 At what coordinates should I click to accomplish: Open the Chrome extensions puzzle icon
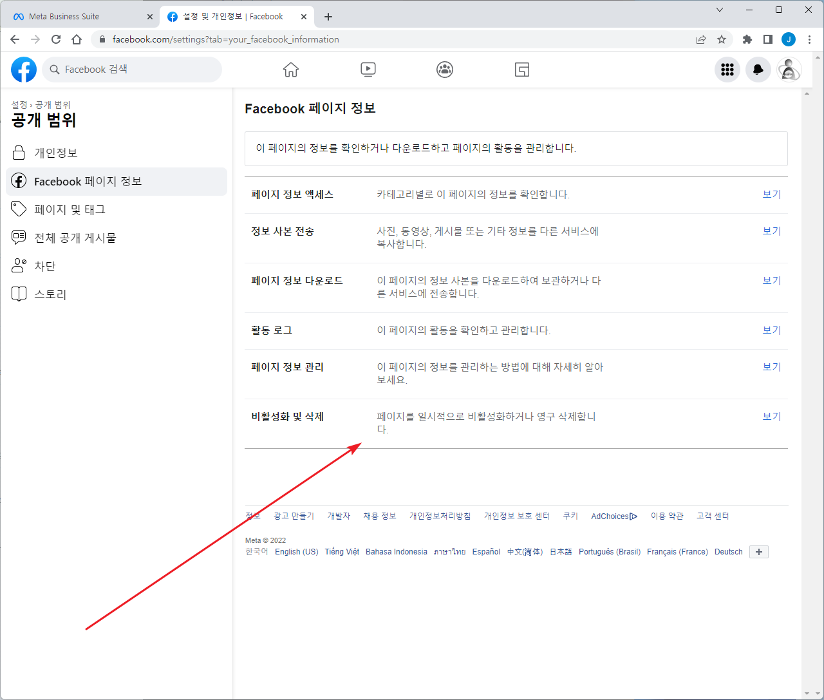coord(747,39)
